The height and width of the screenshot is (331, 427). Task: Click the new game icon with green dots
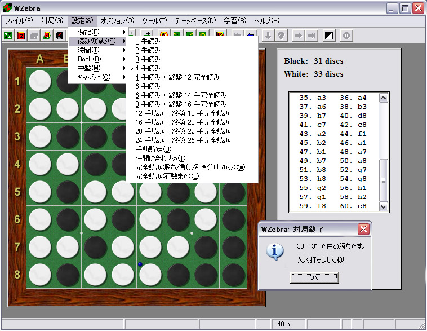pos(8,36)
